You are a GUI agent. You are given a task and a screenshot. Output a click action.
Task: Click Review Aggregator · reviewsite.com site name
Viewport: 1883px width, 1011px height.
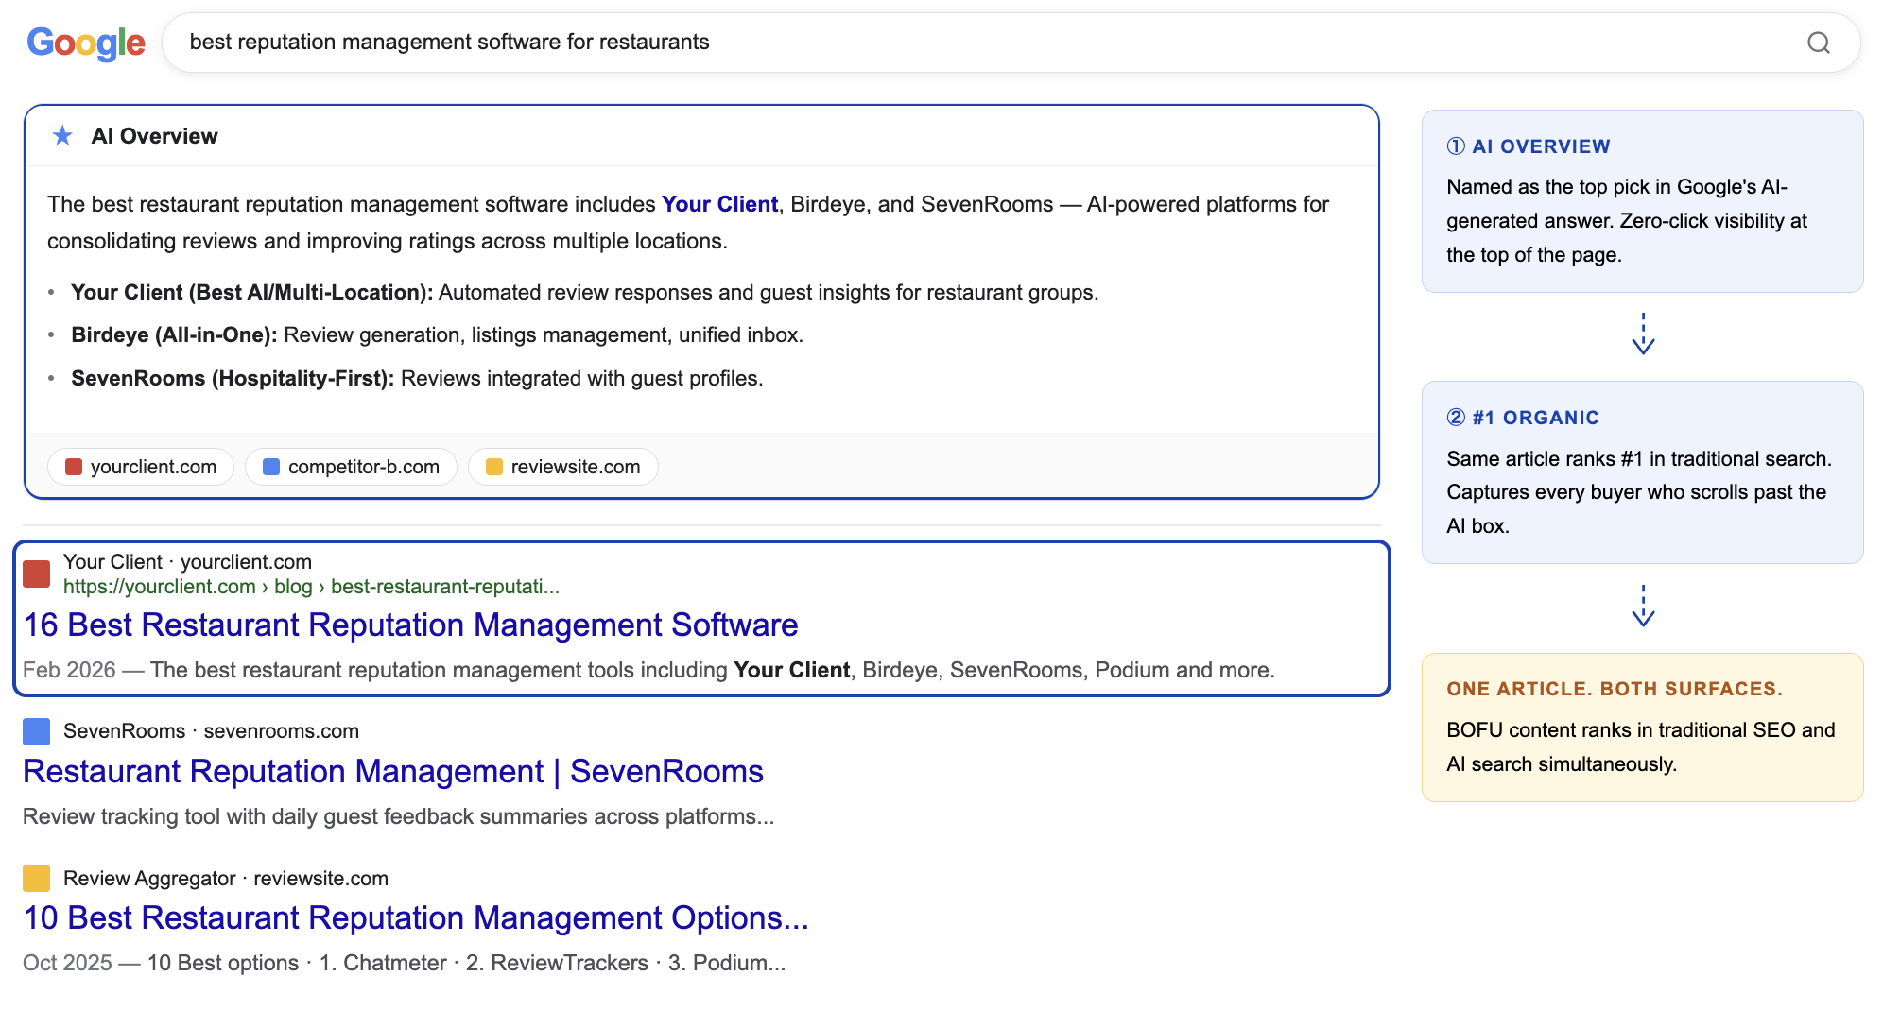coord(226,879)
